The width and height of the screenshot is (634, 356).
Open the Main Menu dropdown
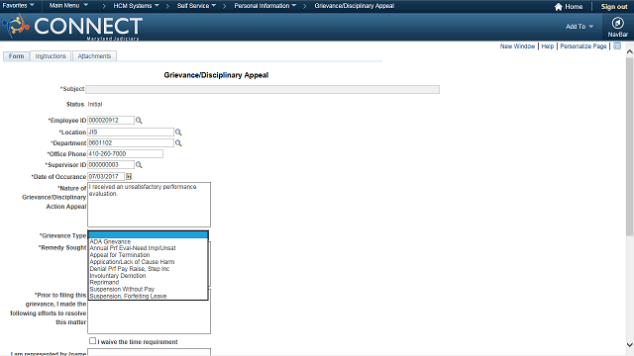68,6
